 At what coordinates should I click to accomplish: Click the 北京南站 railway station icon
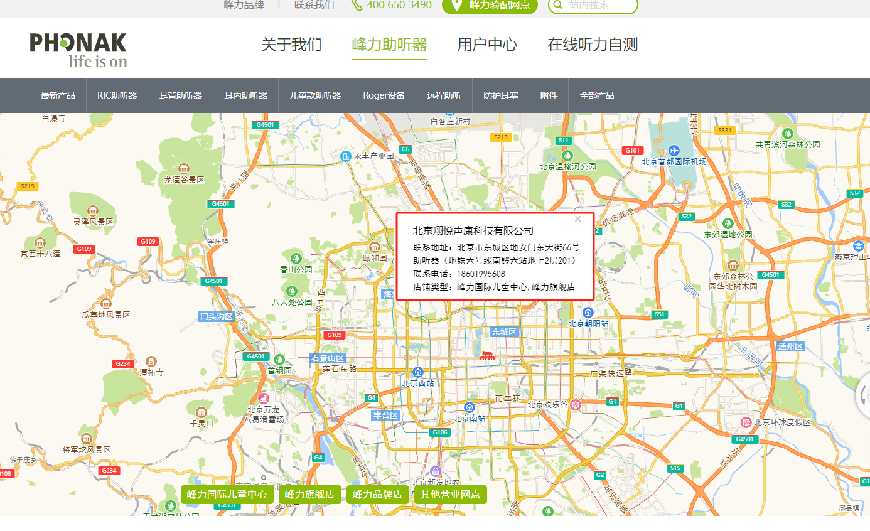470,407
